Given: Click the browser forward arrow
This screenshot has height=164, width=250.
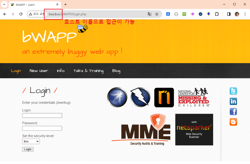Looking at the screenshot, I should [13, 14].
